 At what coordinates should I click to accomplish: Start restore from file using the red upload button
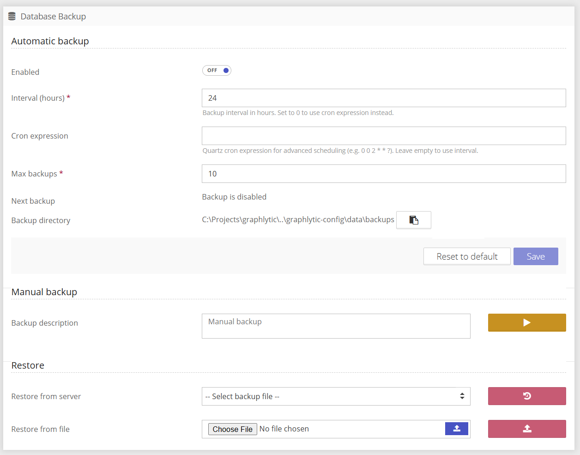[x=527, y=429]
